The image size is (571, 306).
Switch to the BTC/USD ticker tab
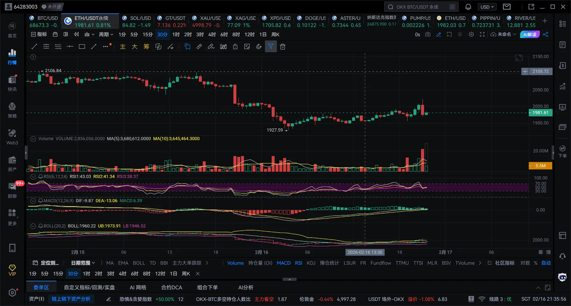(43, 21)
